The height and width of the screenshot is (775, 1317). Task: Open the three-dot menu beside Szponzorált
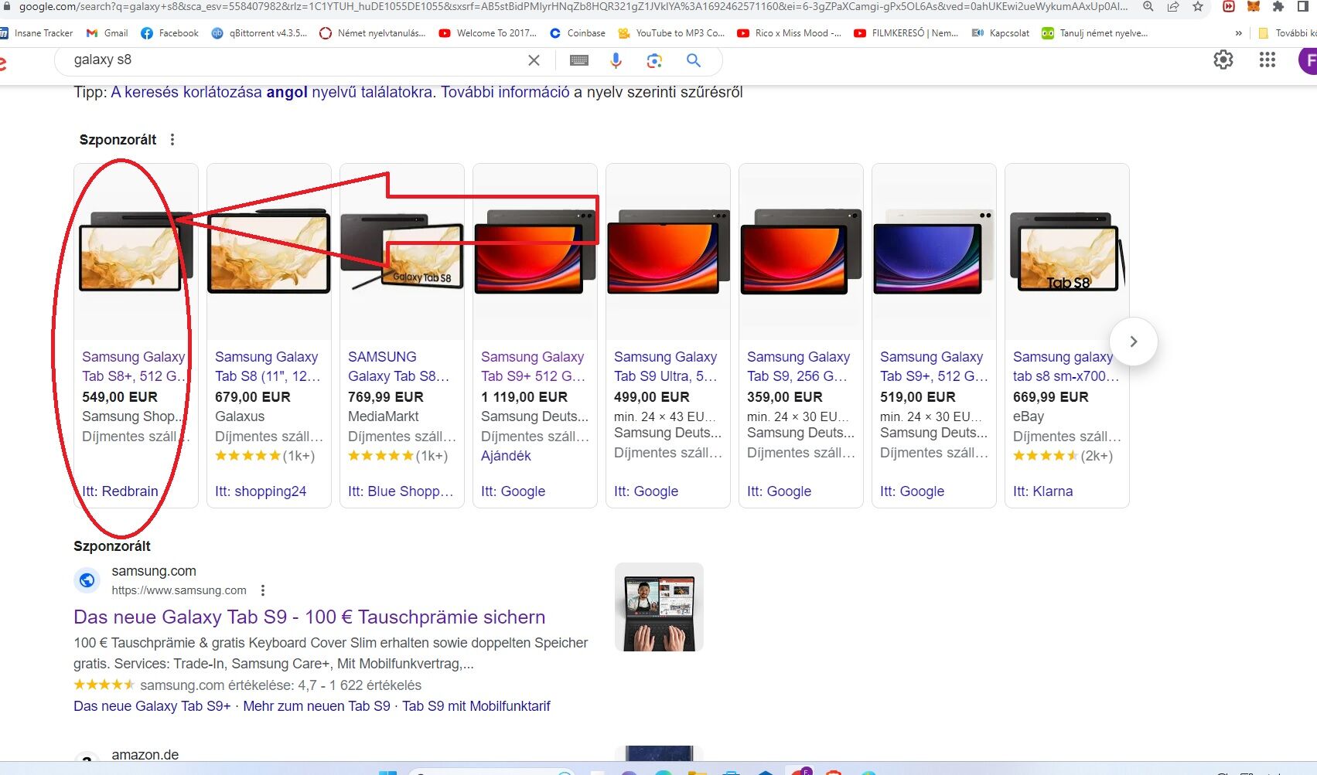(172, 140)
